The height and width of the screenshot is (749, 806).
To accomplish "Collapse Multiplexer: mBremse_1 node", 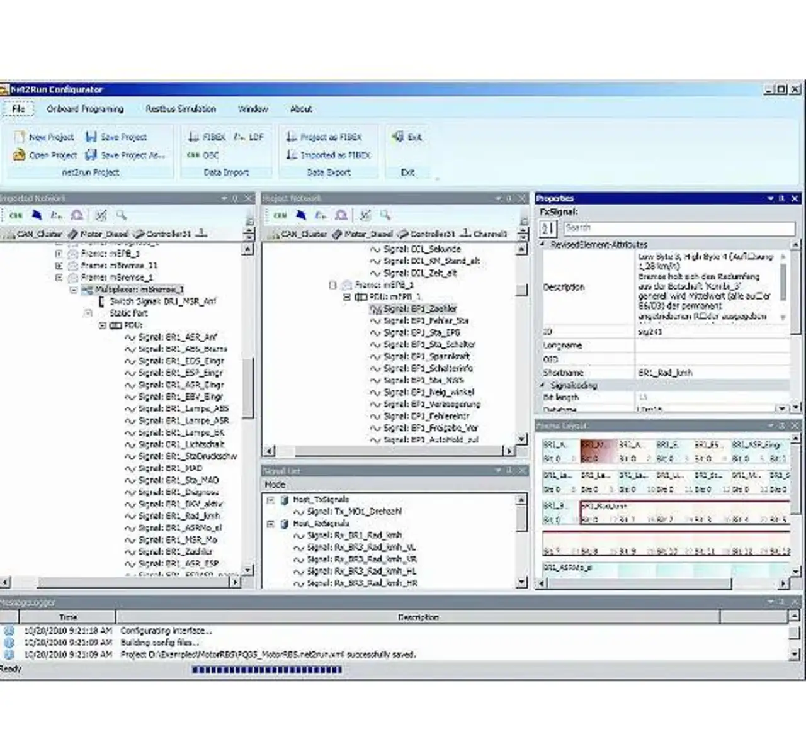I will pos(74,290).
